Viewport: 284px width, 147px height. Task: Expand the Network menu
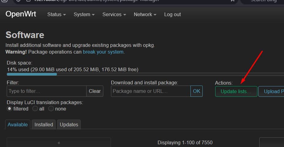pyautogui.click(x=145, y=14)
